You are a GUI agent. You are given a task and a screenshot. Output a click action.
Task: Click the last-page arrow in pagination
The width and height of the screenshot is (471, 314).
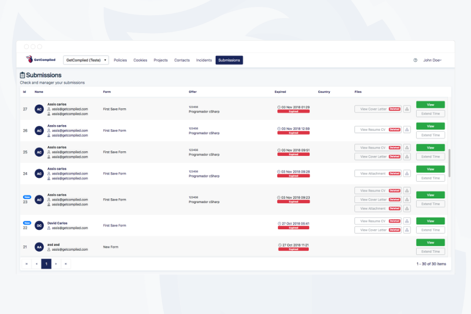(x=65, y=264)
